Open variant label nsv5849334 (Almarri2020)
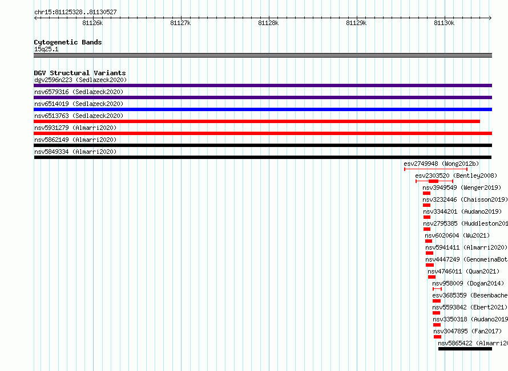This screenshot has height=371, width=508. click(x=75, y=152)
